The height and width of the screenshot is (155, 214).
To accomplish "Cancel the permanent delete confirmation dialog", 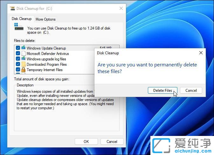I will (191, 91).
